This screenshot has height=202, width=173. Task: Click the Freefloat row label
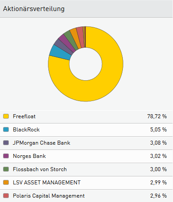coord(24,116)
